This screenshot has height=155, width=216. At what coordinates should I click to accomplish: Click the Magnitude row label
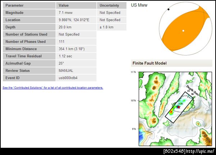29,13
